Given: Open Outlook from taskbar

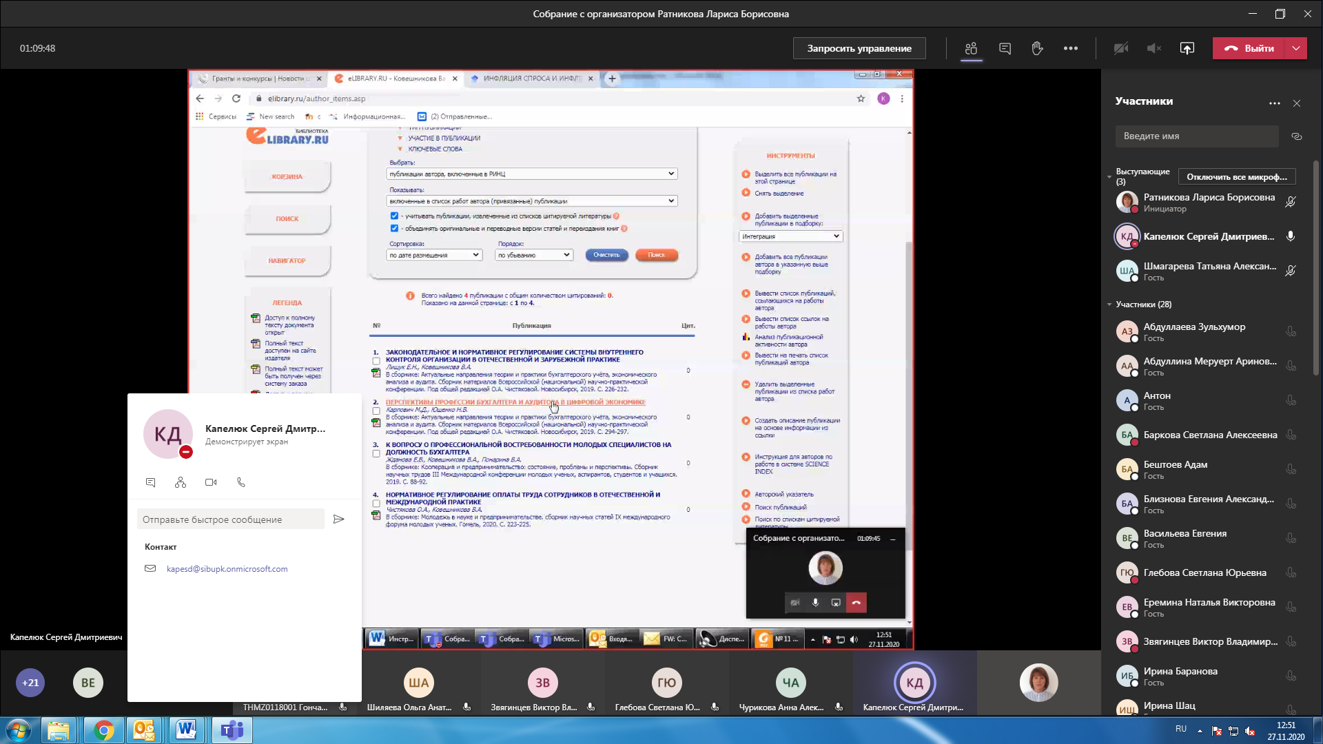Looking at the screenshot, I should click(145, 730).
